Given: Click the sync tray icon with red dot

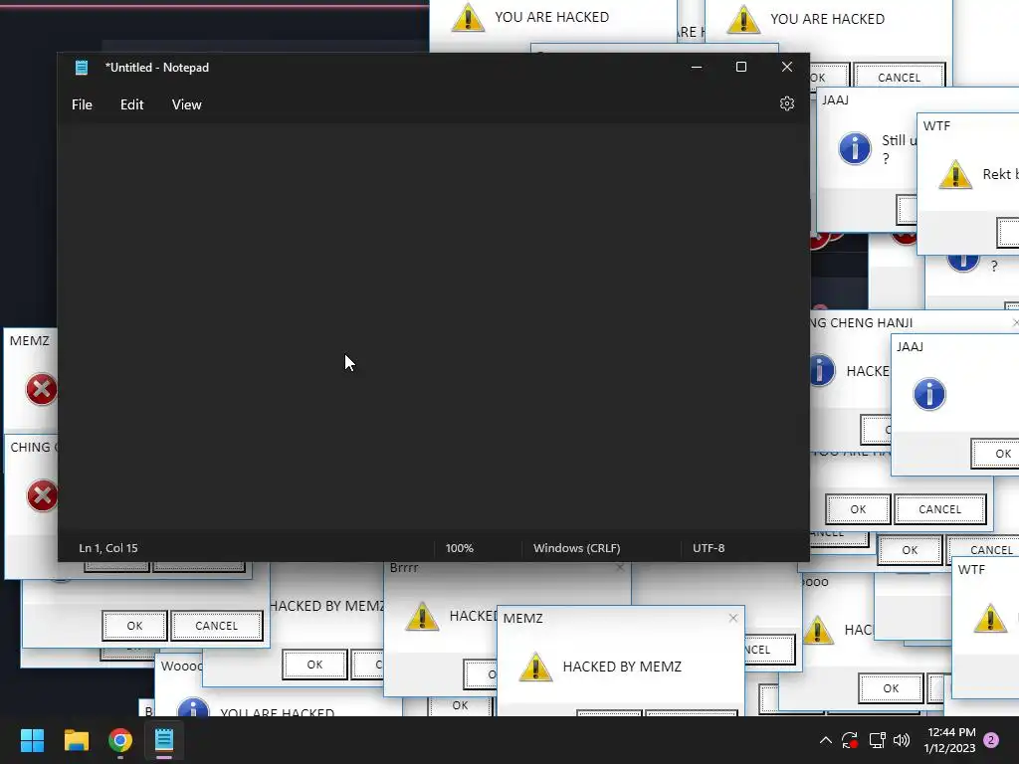Looking at the screenshot, I should click(x=850, y=740).
